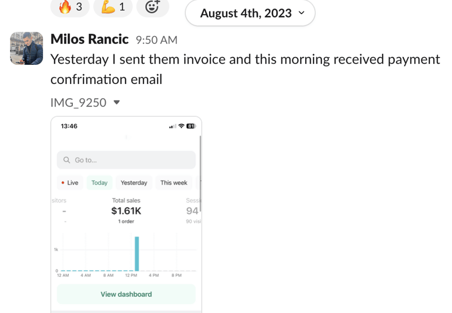Collapse the IMG_9250 attachment with the triangle arrow
The width and height of the screenshot is (452, 313).
click(x=117, y=103)
